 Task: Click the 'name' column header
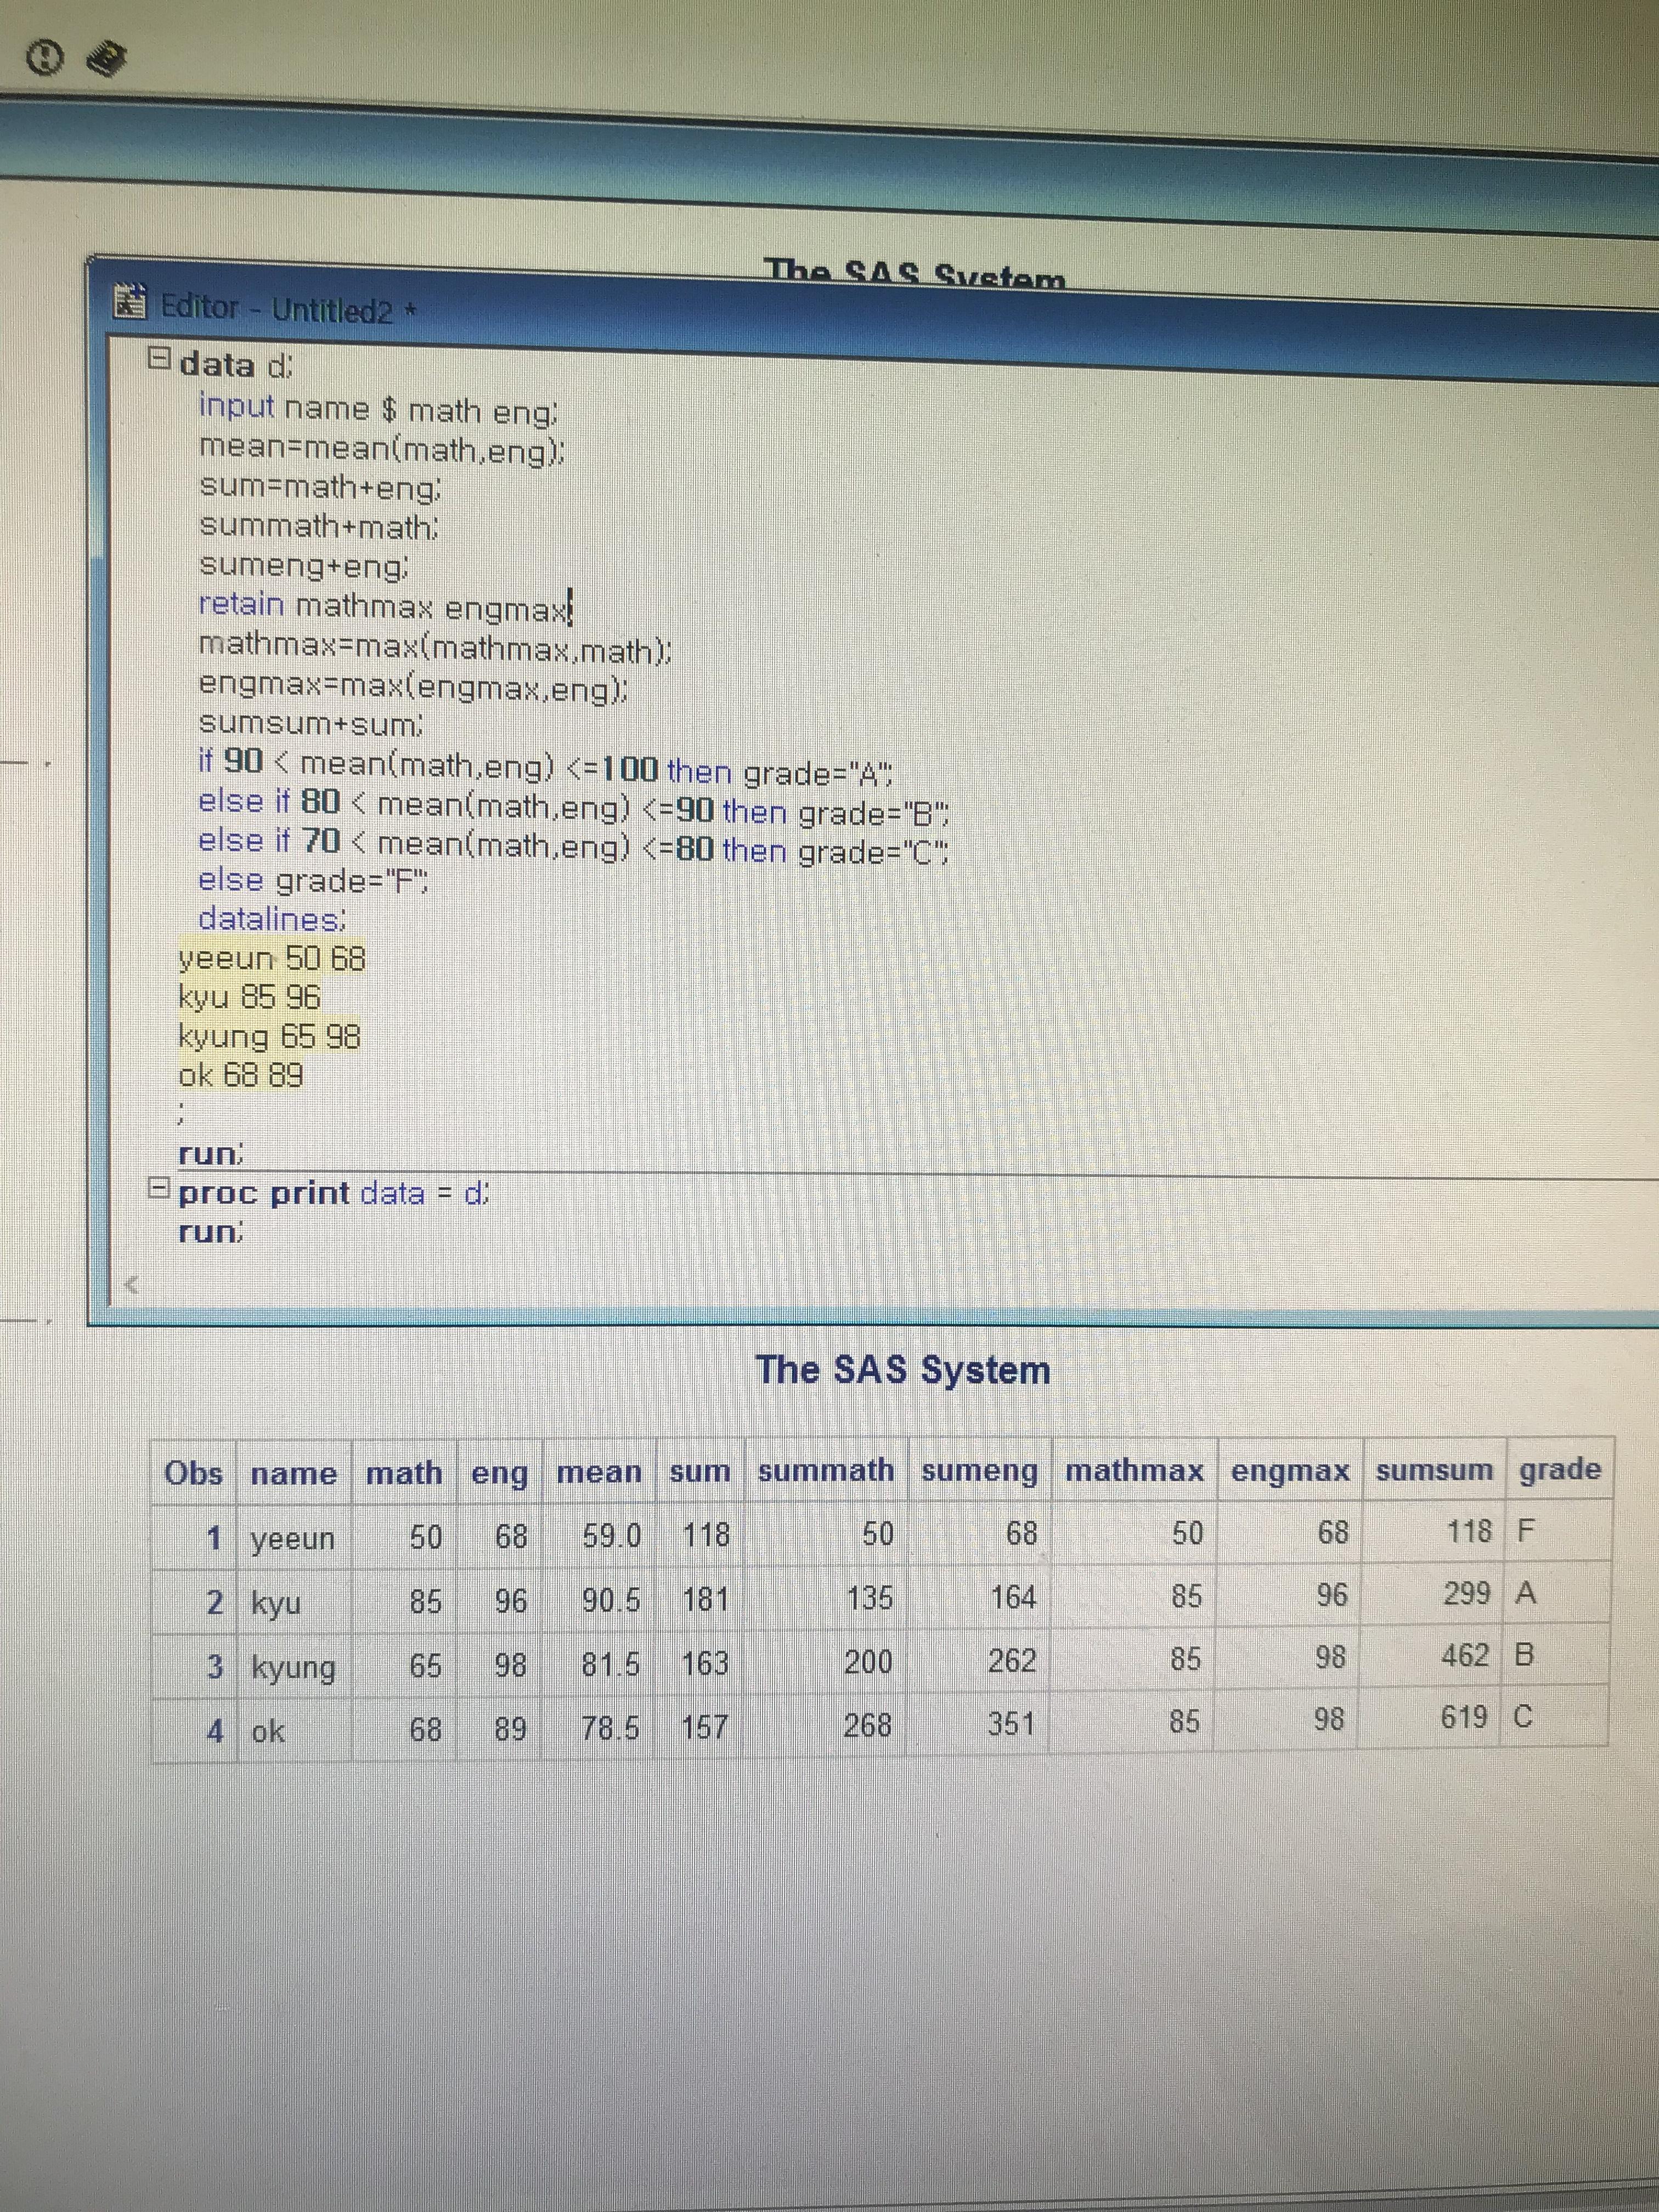[x=294, y=1474]
